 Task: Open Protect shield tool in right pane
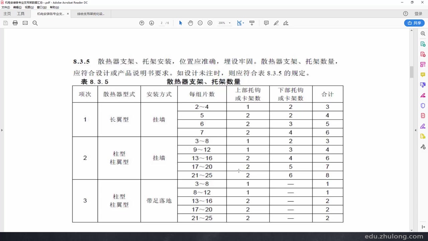tap(423, 105)
